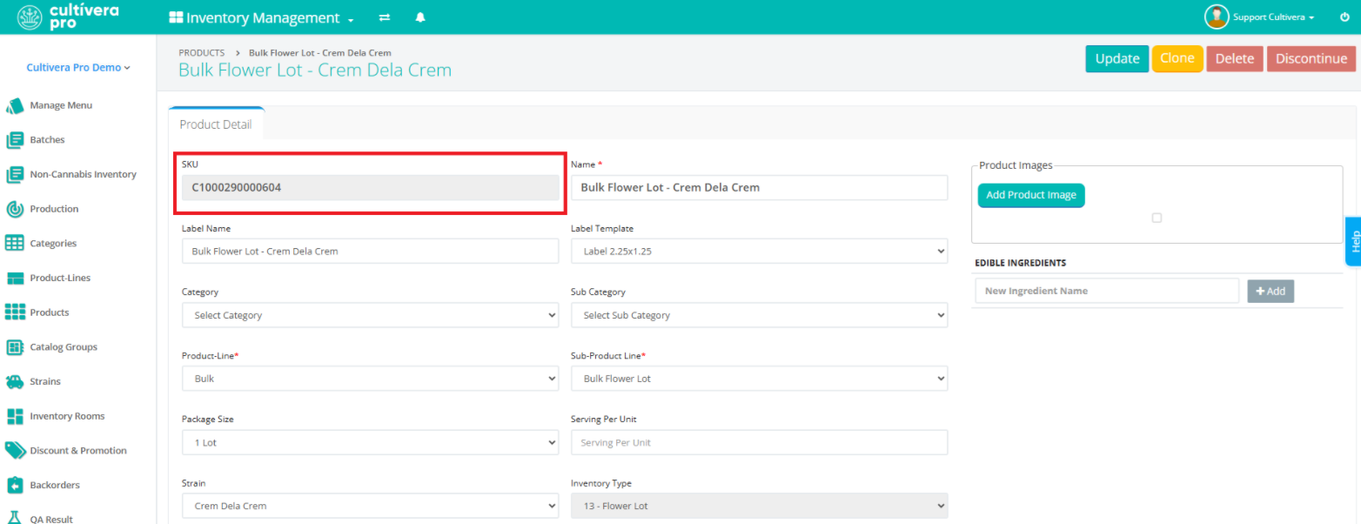Click the Product-Lines sidebar icon

[15, 278]
